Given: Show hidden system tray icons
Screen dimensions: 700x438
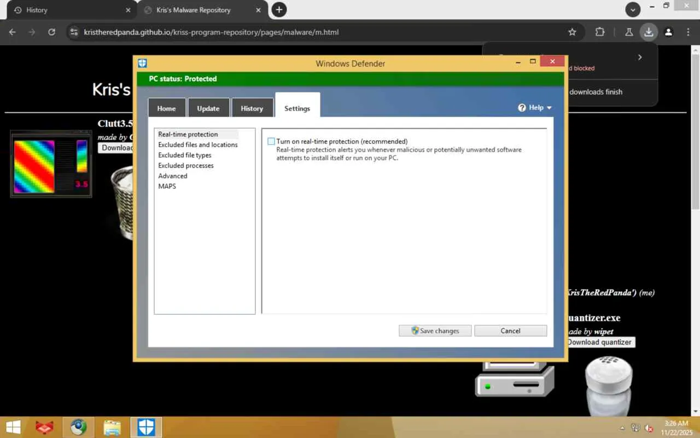Looking at the screenshot, I should point(622,428).
